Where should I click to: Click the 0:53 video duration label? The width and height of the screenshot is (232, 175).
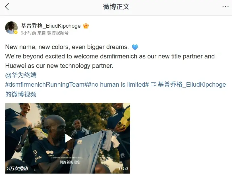pyautogui.click(x=124, y=168)
